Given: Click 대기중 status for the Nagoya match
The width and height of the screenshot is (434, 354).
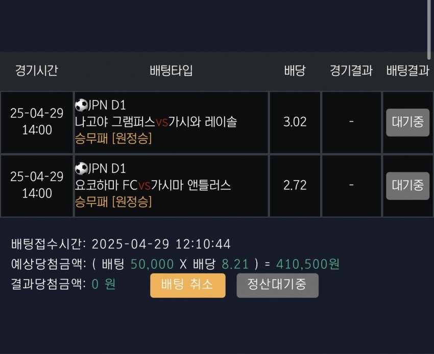Looking at the screenshot, I should click(407, 122).
